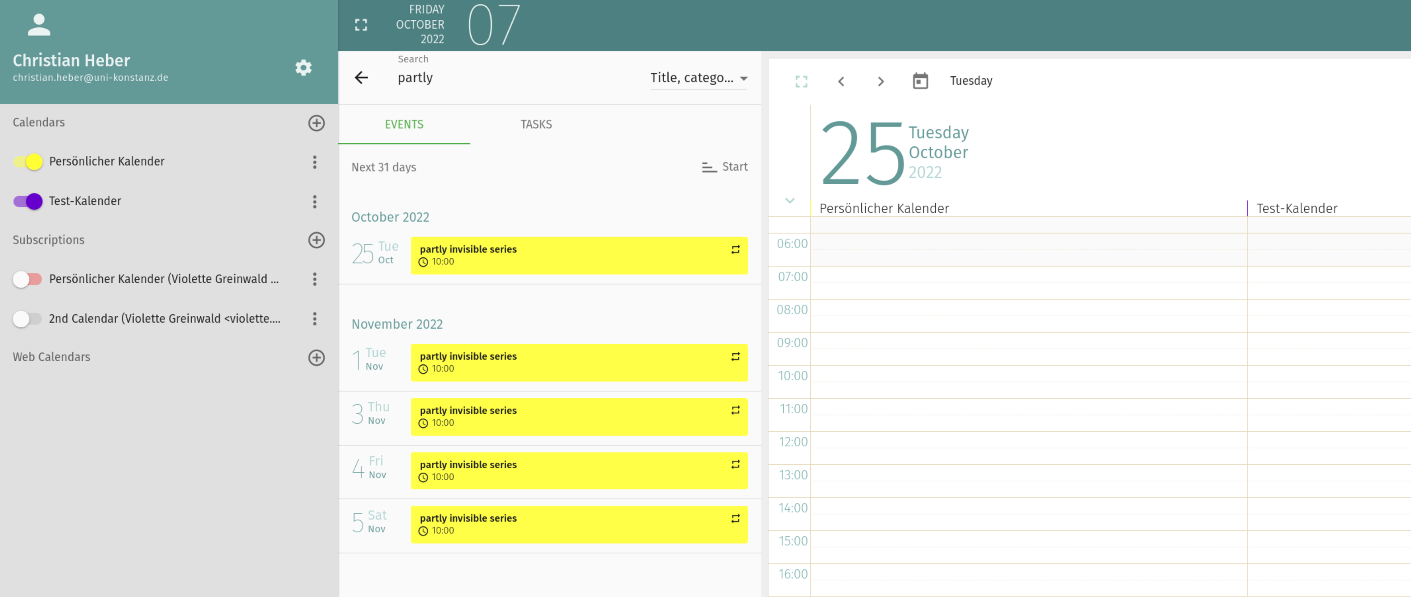The height and width of the screenshot is (597, 1411).
Task: Go to the previous day arrow
Action: tap(841, 82)
